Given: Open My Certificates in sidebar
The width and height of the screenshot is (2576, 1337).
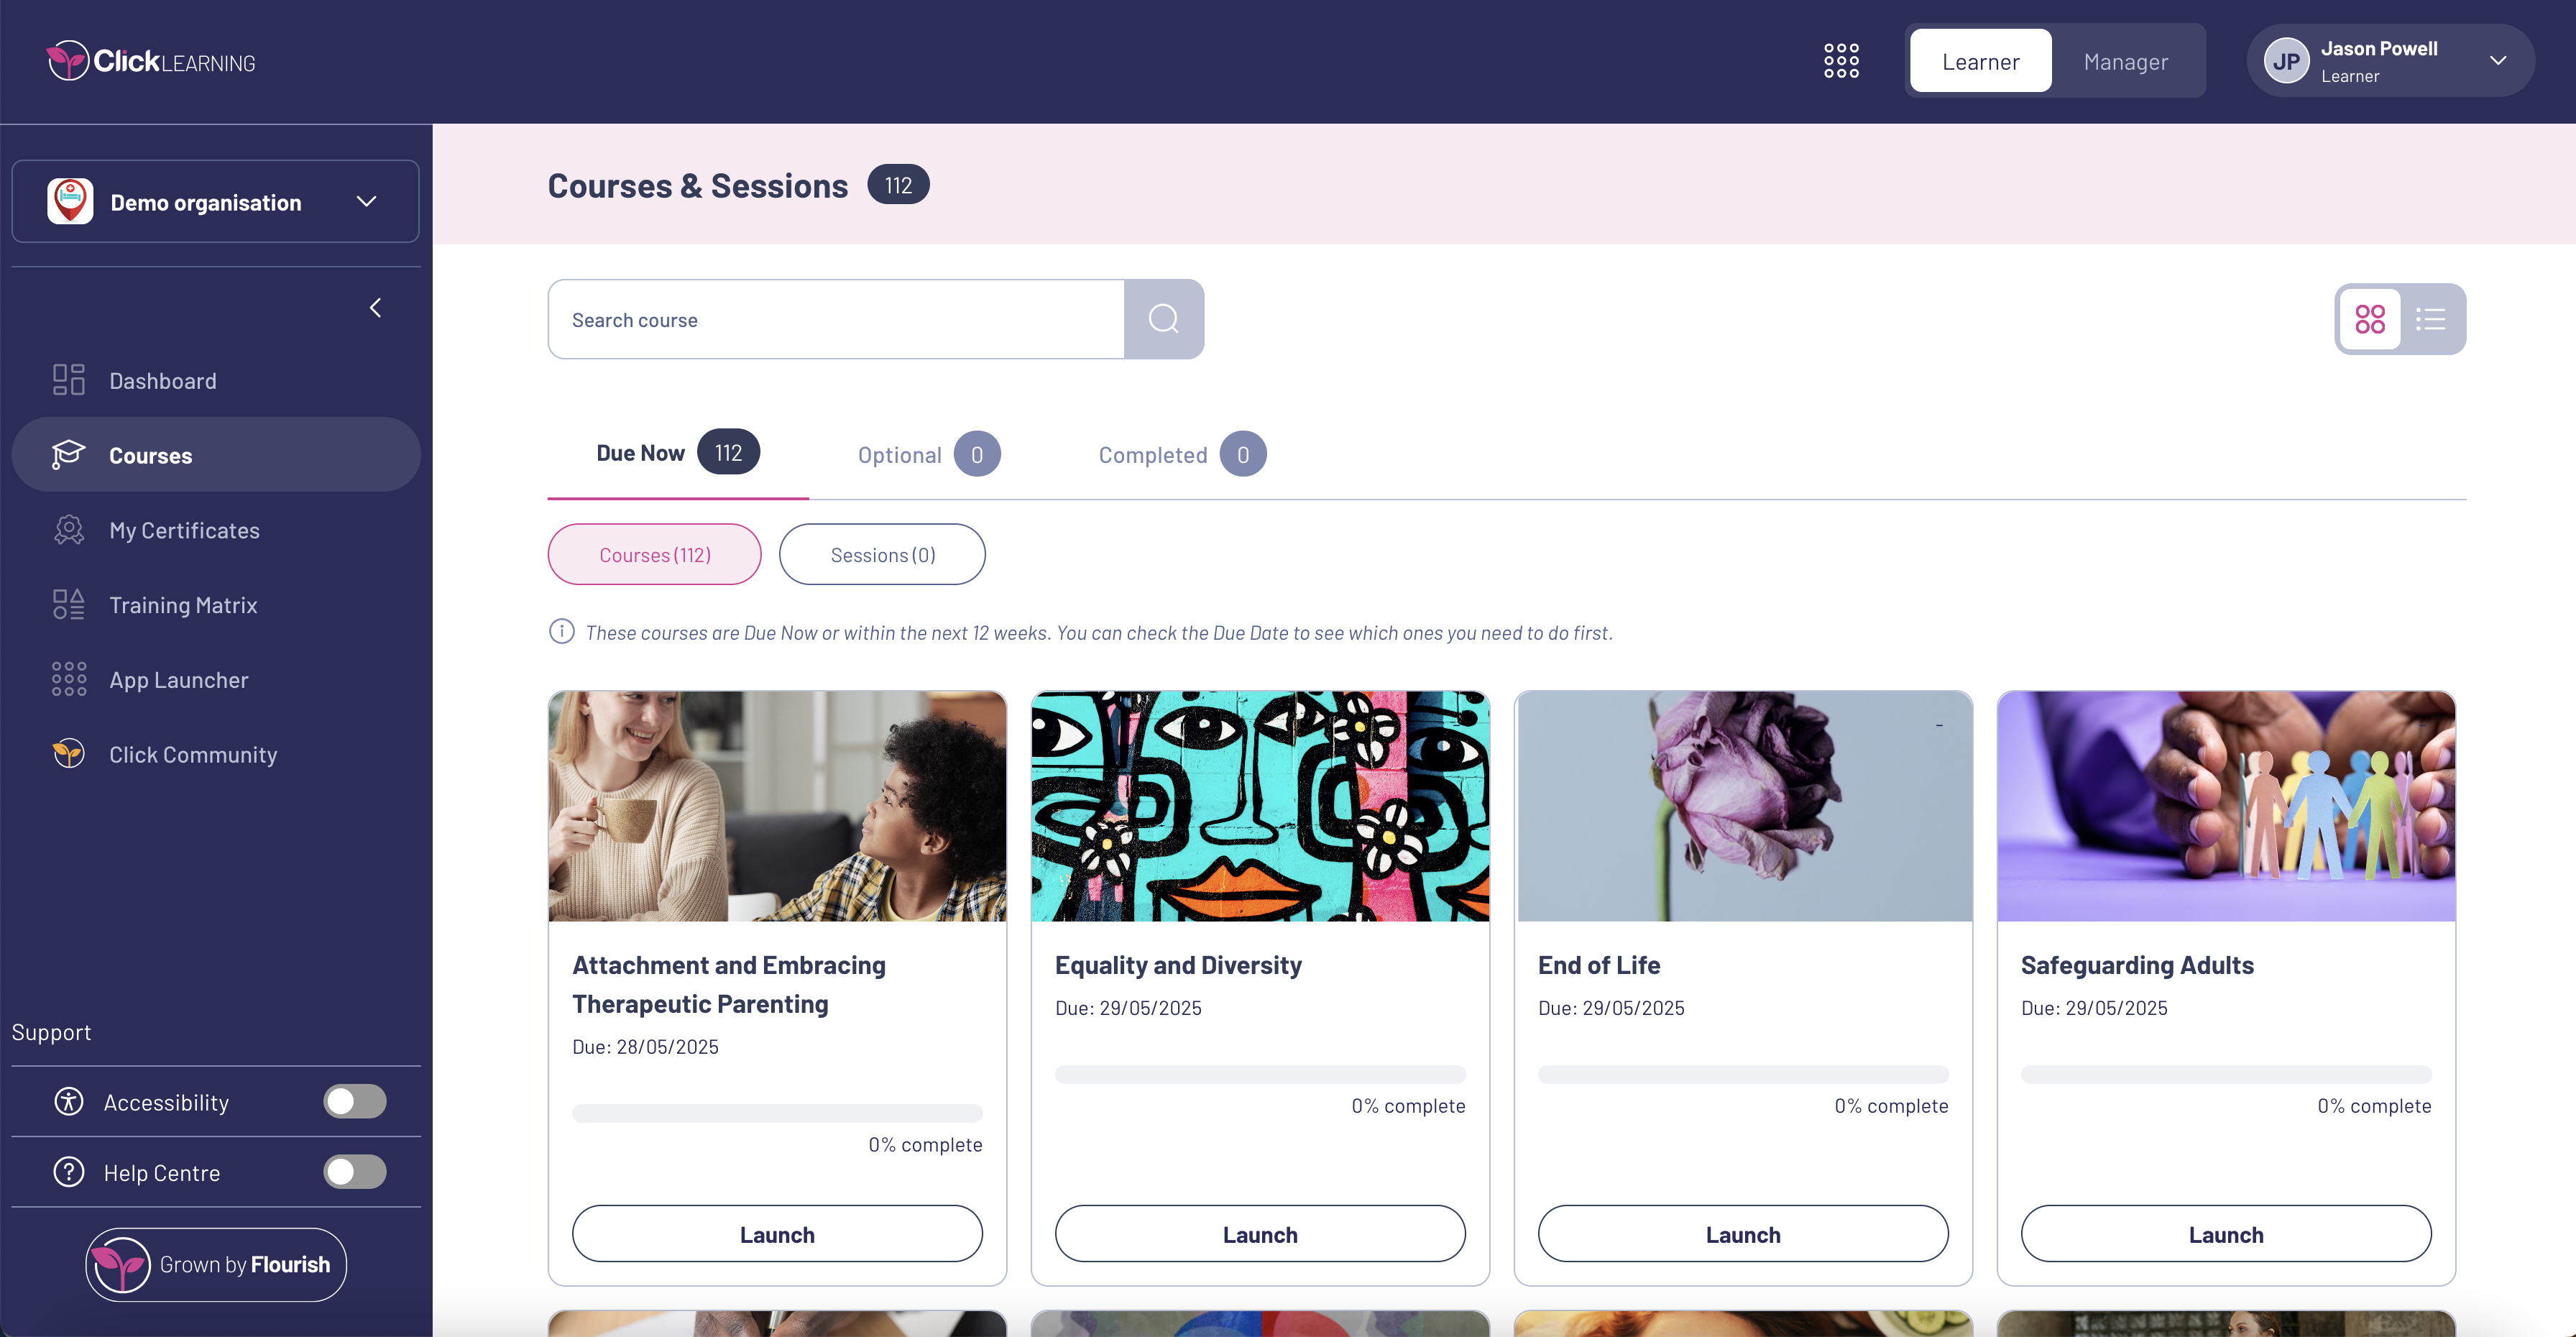Looking at the screenshot, I should tap(184, 530).
